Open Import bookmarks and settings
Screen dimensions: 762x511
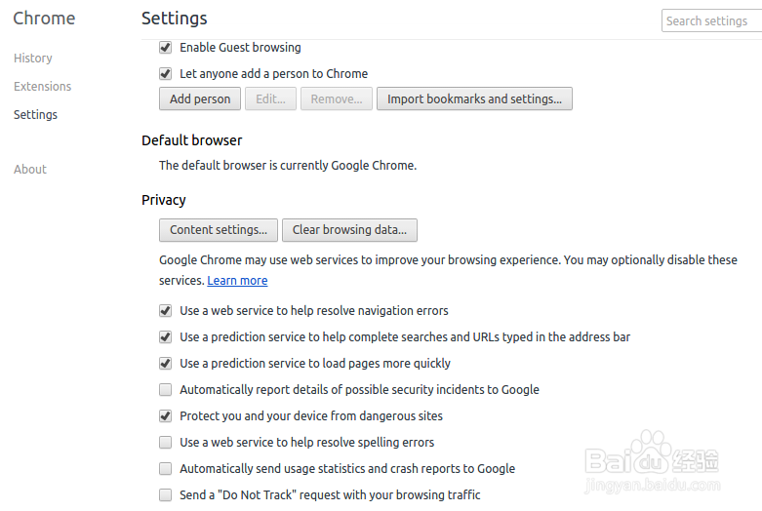coord(474,98)
